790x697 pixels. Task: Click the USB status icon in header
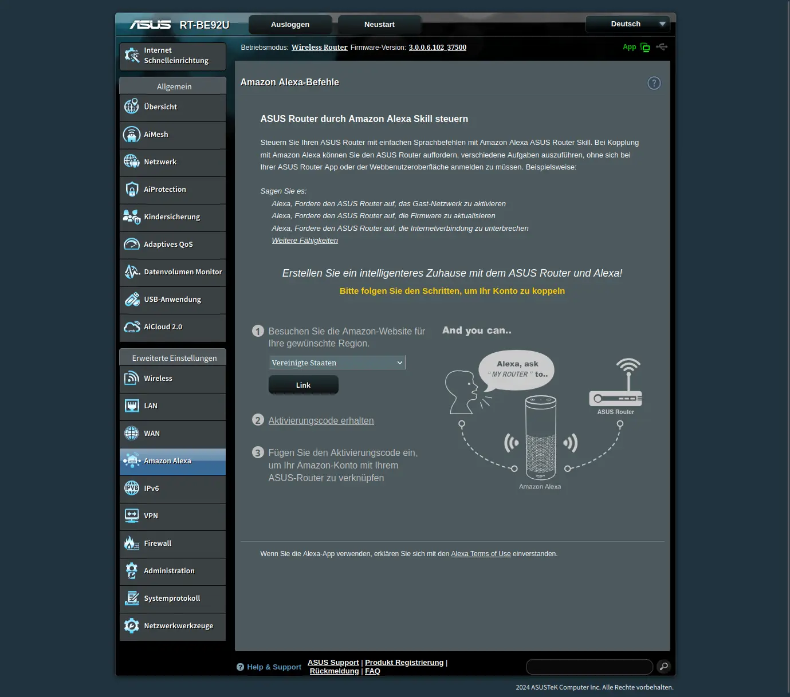(x=662, y=47)
